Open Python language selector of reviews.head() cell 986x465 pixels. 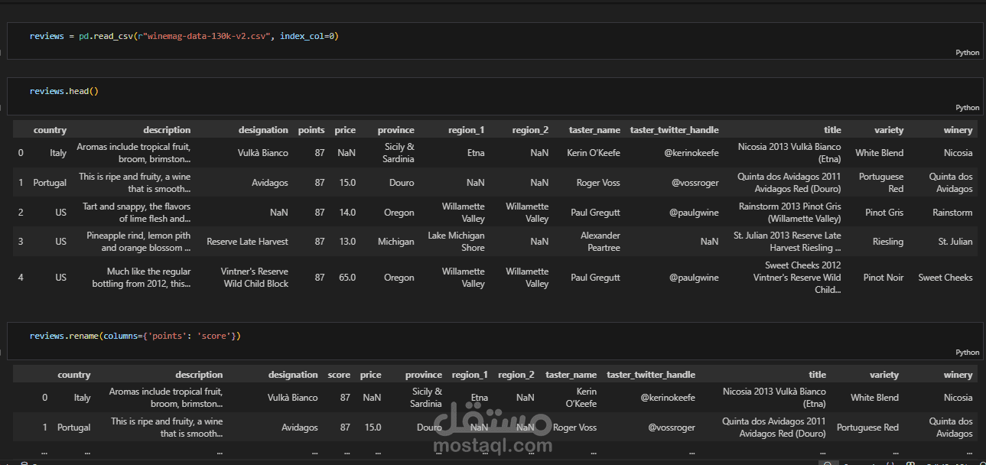point(967,108)
